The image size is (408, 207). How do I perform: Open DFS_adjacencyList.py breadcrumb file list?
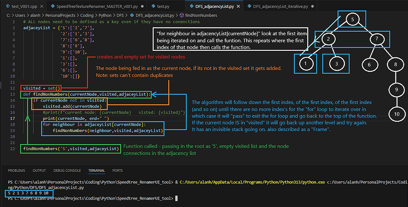pyautogui.click(x=155, y=15)
